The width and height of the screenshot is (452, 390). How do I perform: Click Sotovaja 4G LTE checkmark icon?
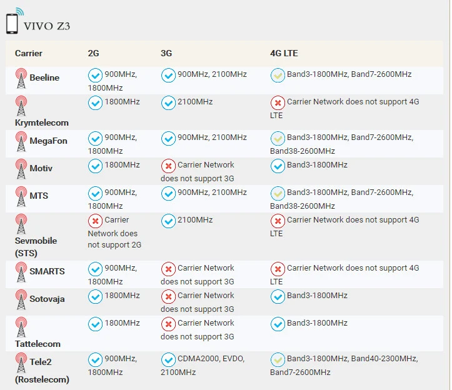click(x=278, y=297)
